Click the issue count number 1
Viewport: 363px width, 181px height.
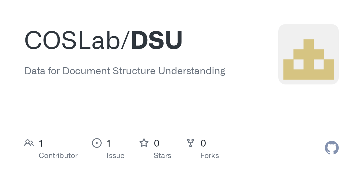tap(109, 143)
